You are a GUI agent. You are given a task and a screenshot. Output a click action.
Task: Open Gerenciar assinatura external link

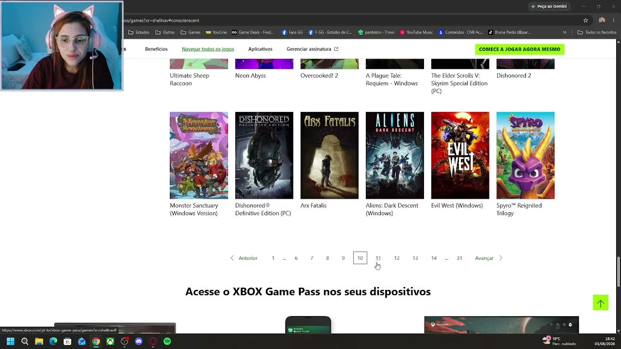tap(312, 49)
